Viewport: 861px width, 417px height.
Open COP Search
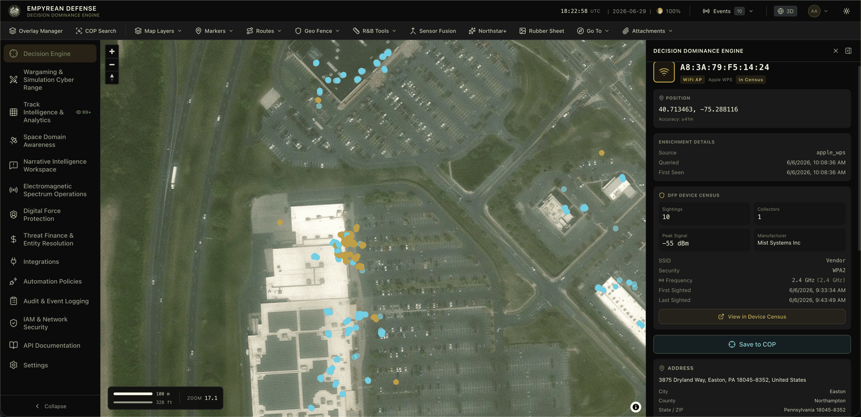[x=96, y=31]
